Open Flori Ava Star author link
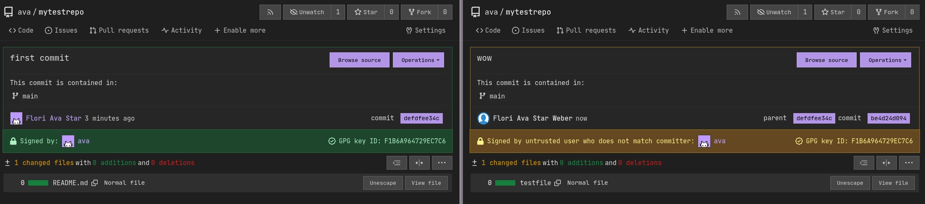925x204 pixels. [x=54, y=118]
